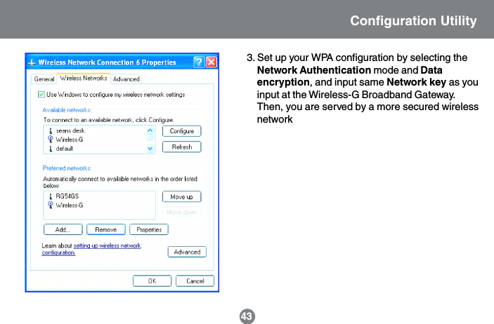Click the Wireless-G icon in Available networks

click(x=51, y=140)
